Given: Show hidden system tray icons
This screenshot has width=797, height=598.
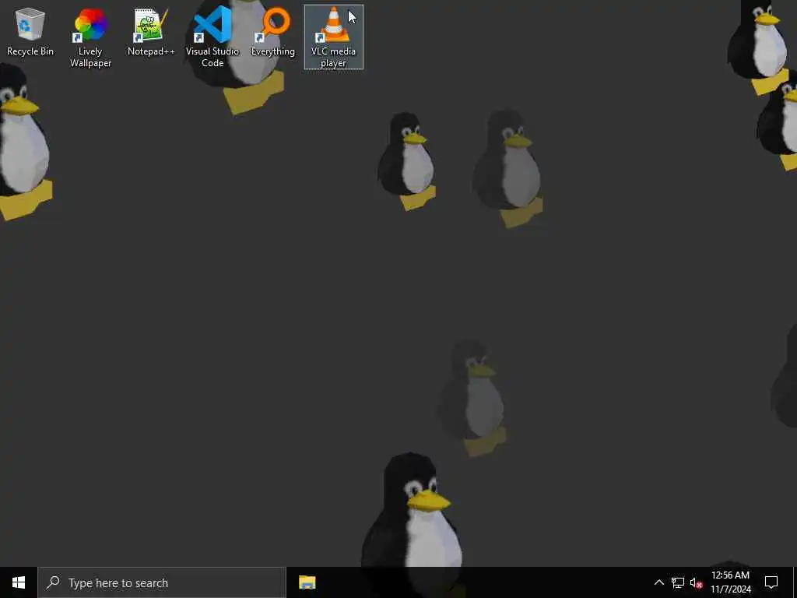Looking at the screenshot, I should click(x=658, y=582).
